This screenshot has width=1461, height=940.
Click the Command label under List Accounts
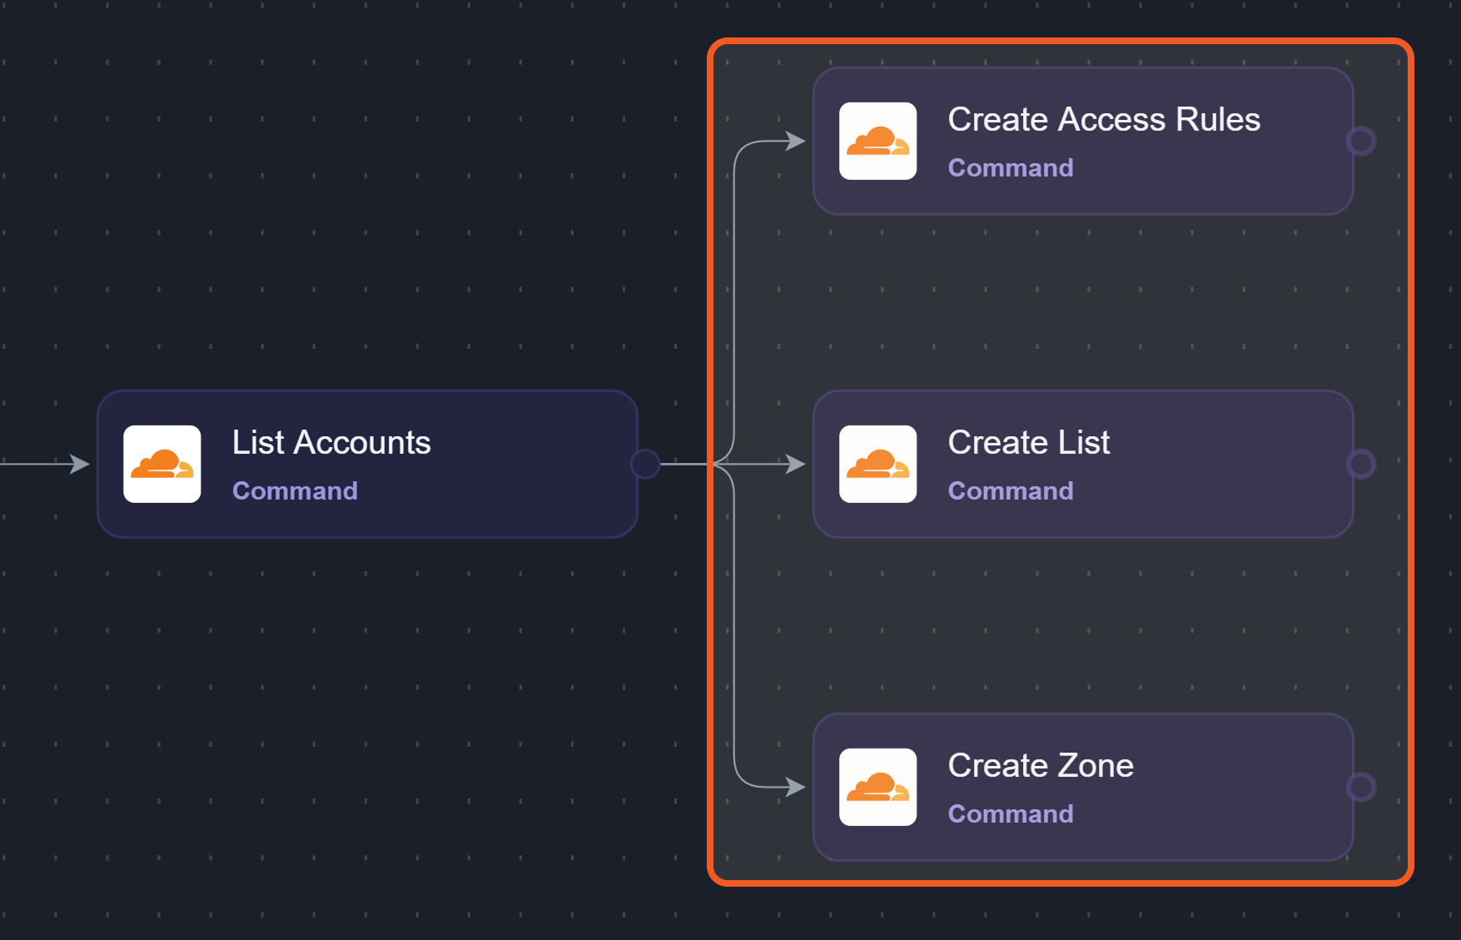[295, 490]
